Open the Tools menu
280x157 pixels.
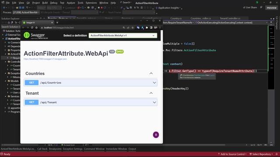click(x=80, y=3)
